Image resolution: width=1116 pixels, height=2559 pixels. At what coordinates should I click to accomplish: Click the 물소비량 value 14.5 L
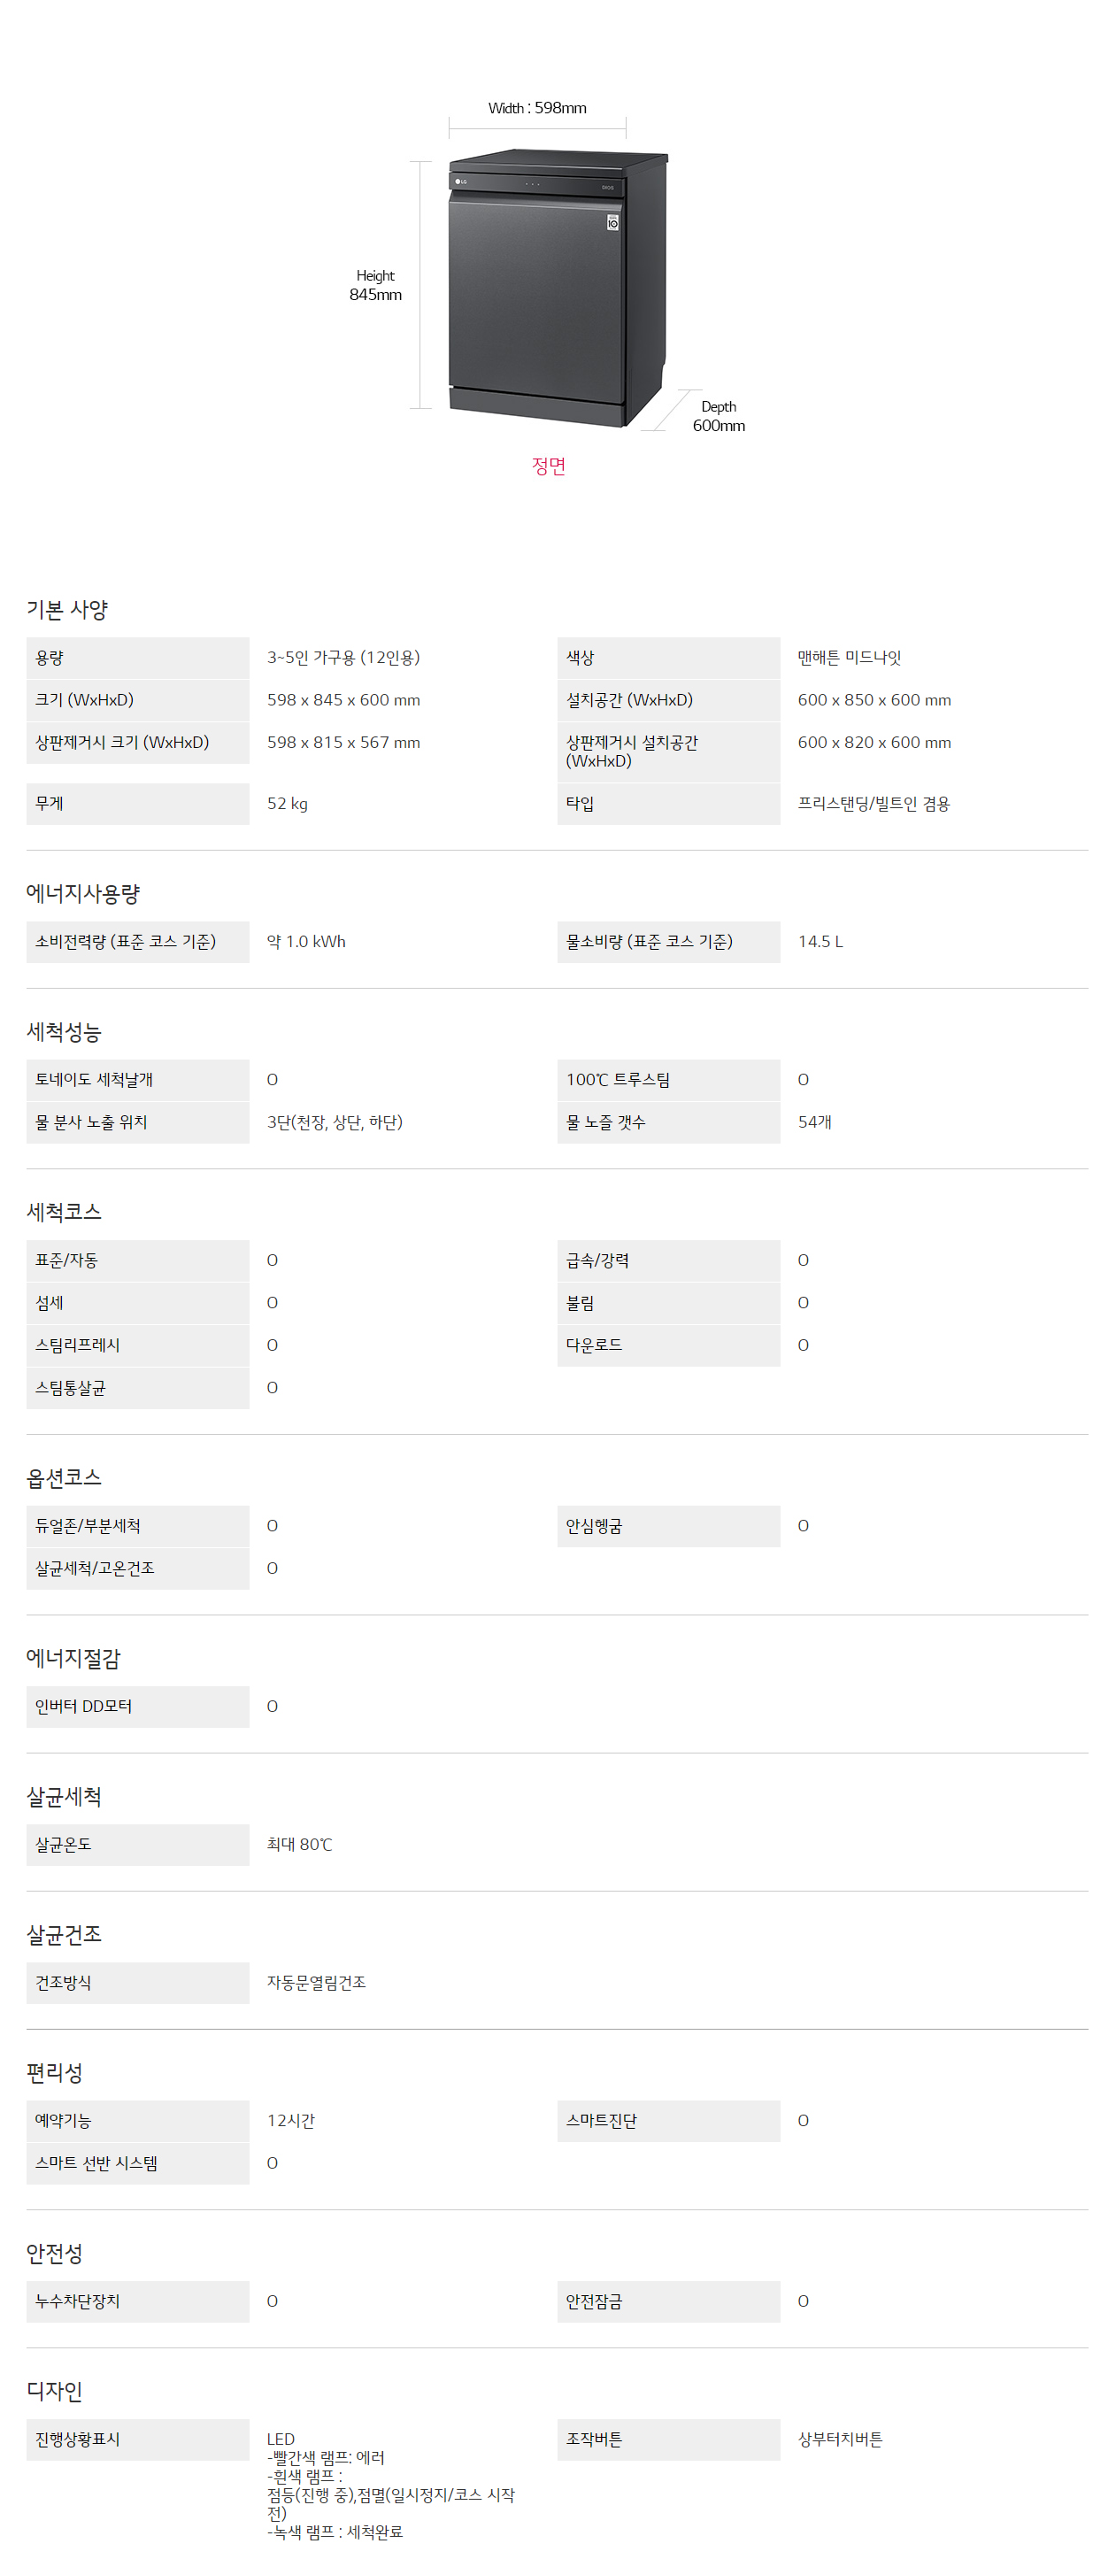[820, 942]
